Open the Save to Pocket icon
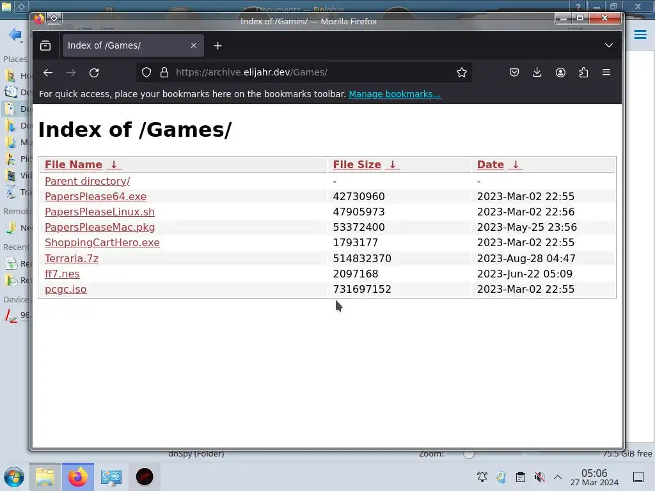Screen dimensions: 655x491 pos(514,72)
